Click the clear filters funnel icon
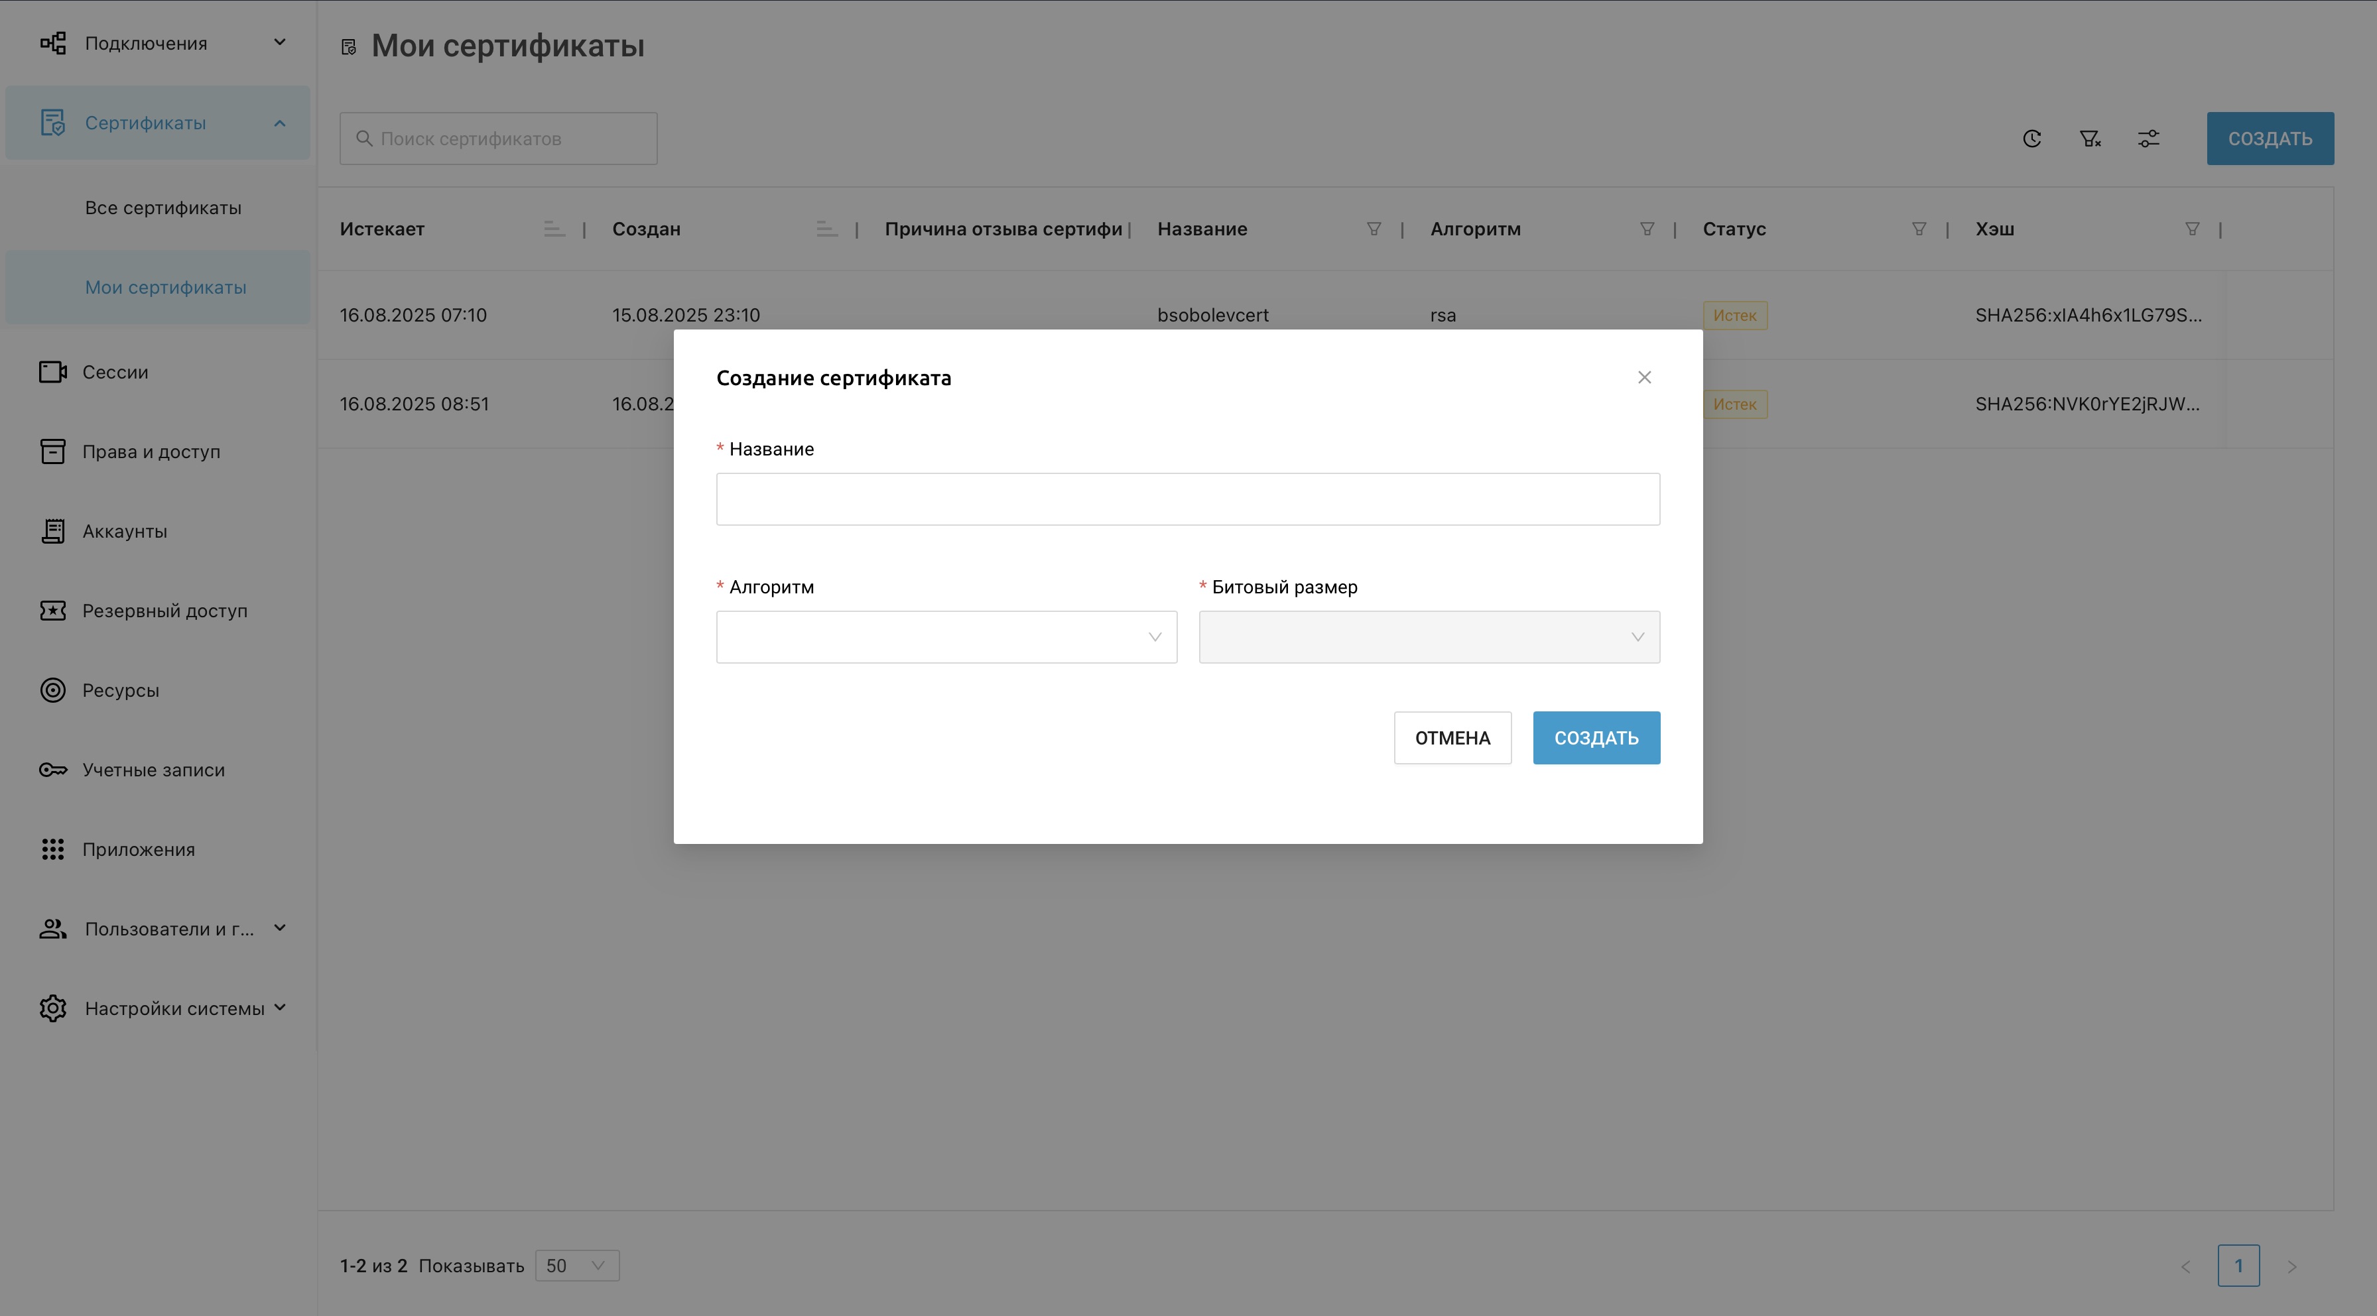 coord(2090,139)
